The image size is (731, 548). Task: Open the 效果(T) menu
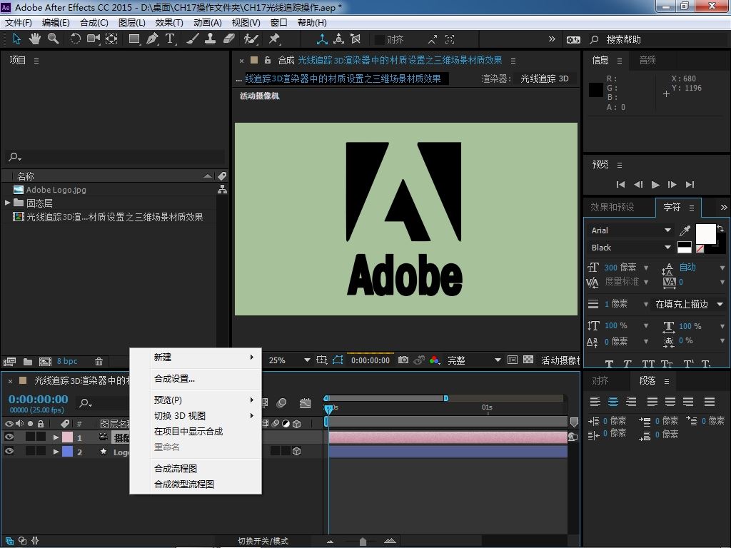168,22
